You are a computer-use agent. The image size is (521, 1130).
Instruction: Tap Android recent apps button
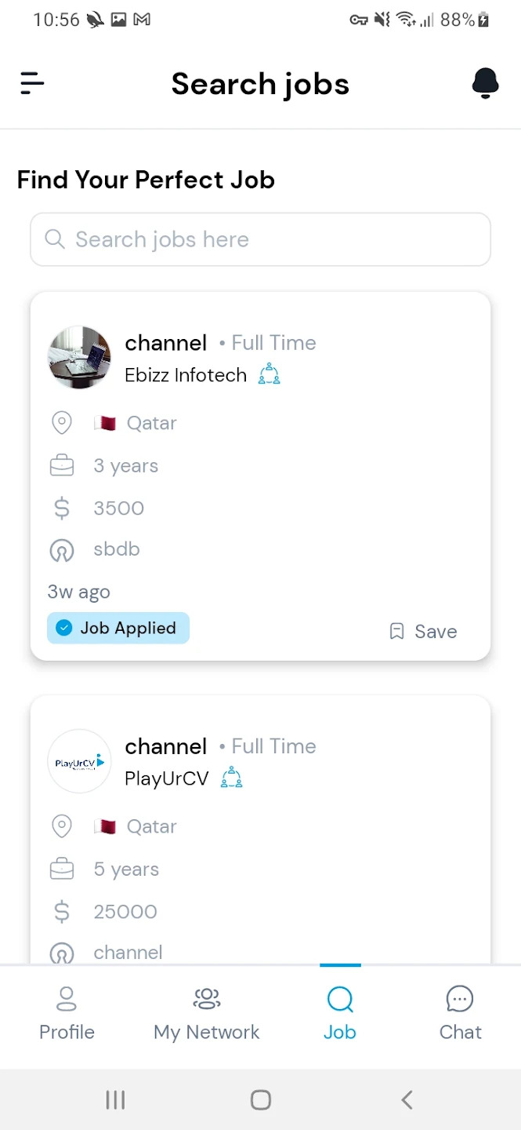115,1100
